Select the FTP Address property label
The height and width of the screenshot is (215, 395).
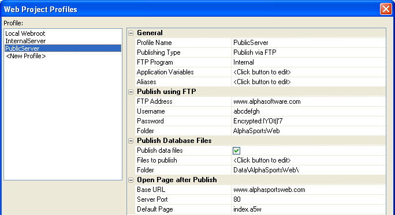pyautogui.click(x=154, y=101)
